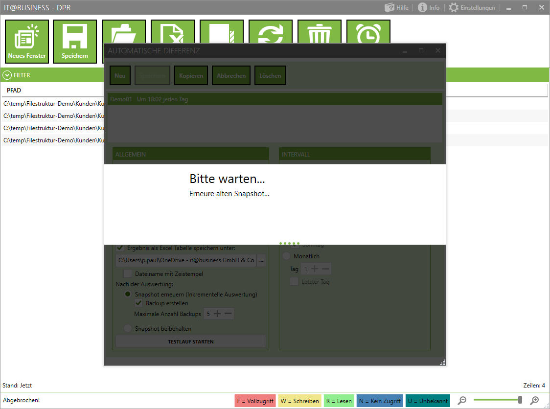550x409 pixels.
Task: Toggle the Backup erstellen checkbox
Action: (138, 303)
